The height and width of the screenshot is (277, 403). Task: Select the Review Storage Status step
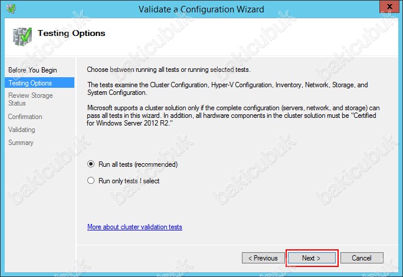click(30, 99)
